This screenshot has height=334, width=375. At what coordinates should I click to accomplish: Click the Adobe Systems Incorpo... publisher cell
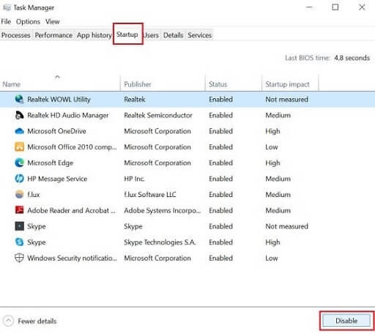click(x=163, y=210)
